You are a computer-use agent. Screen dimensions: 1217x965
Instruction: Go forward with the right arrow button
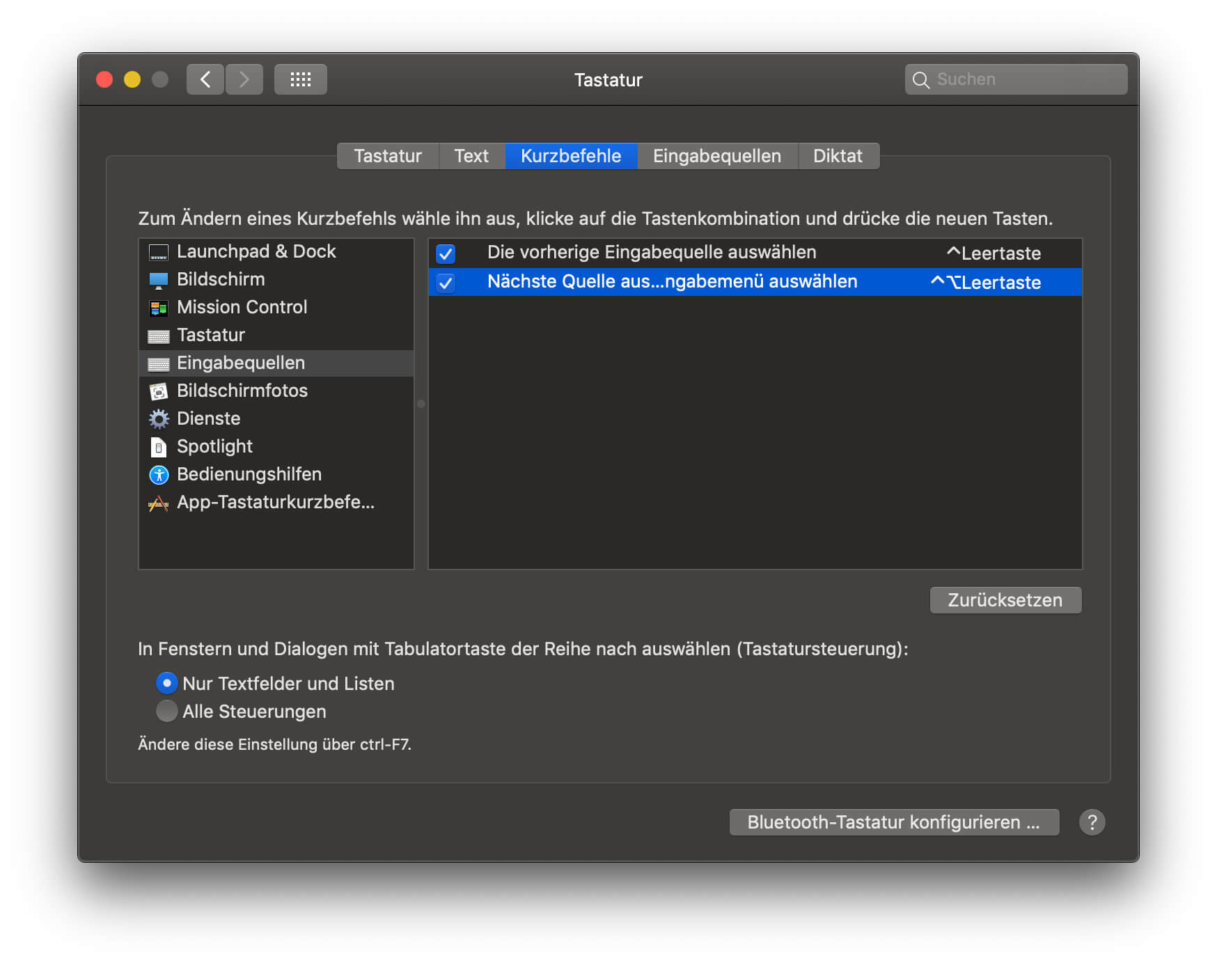(x=244, y=79)
